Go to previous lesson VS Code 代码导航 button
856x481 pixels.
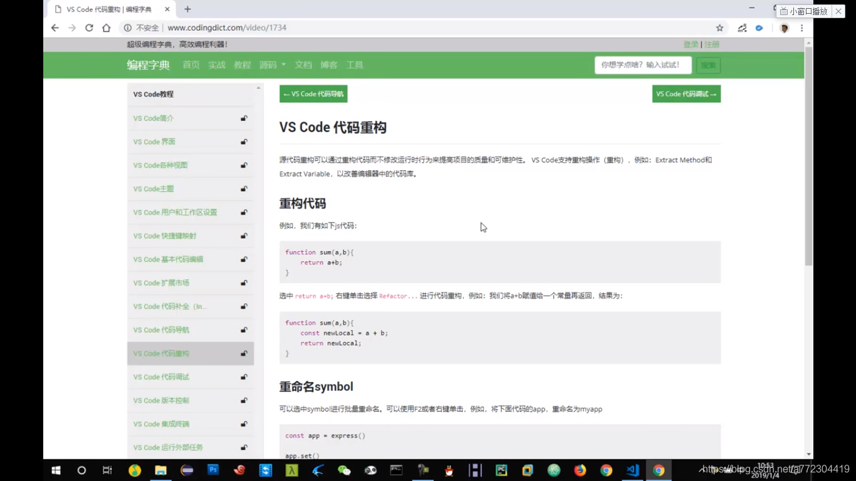click(x=313, y=94)
